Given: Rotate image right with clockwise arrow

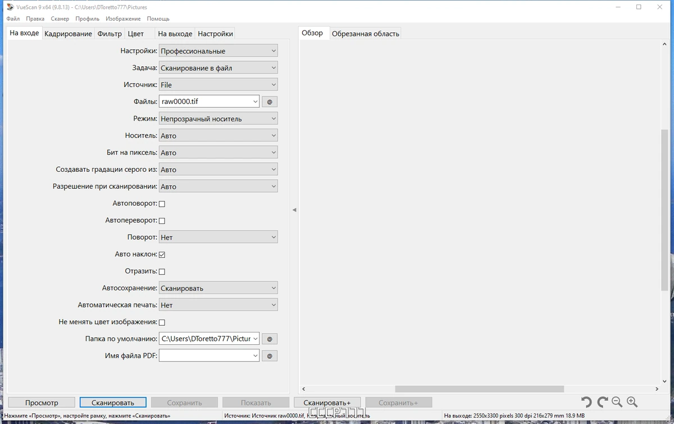Looking at the screenshot, I should tap(602, 402).
